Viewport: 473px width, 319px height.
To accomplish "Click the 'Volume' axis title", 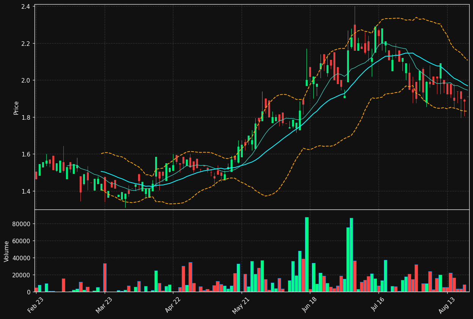I will [6, 251].
